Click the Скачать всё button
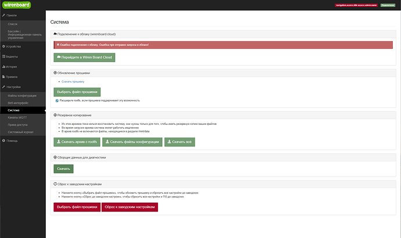 point(180,142)
